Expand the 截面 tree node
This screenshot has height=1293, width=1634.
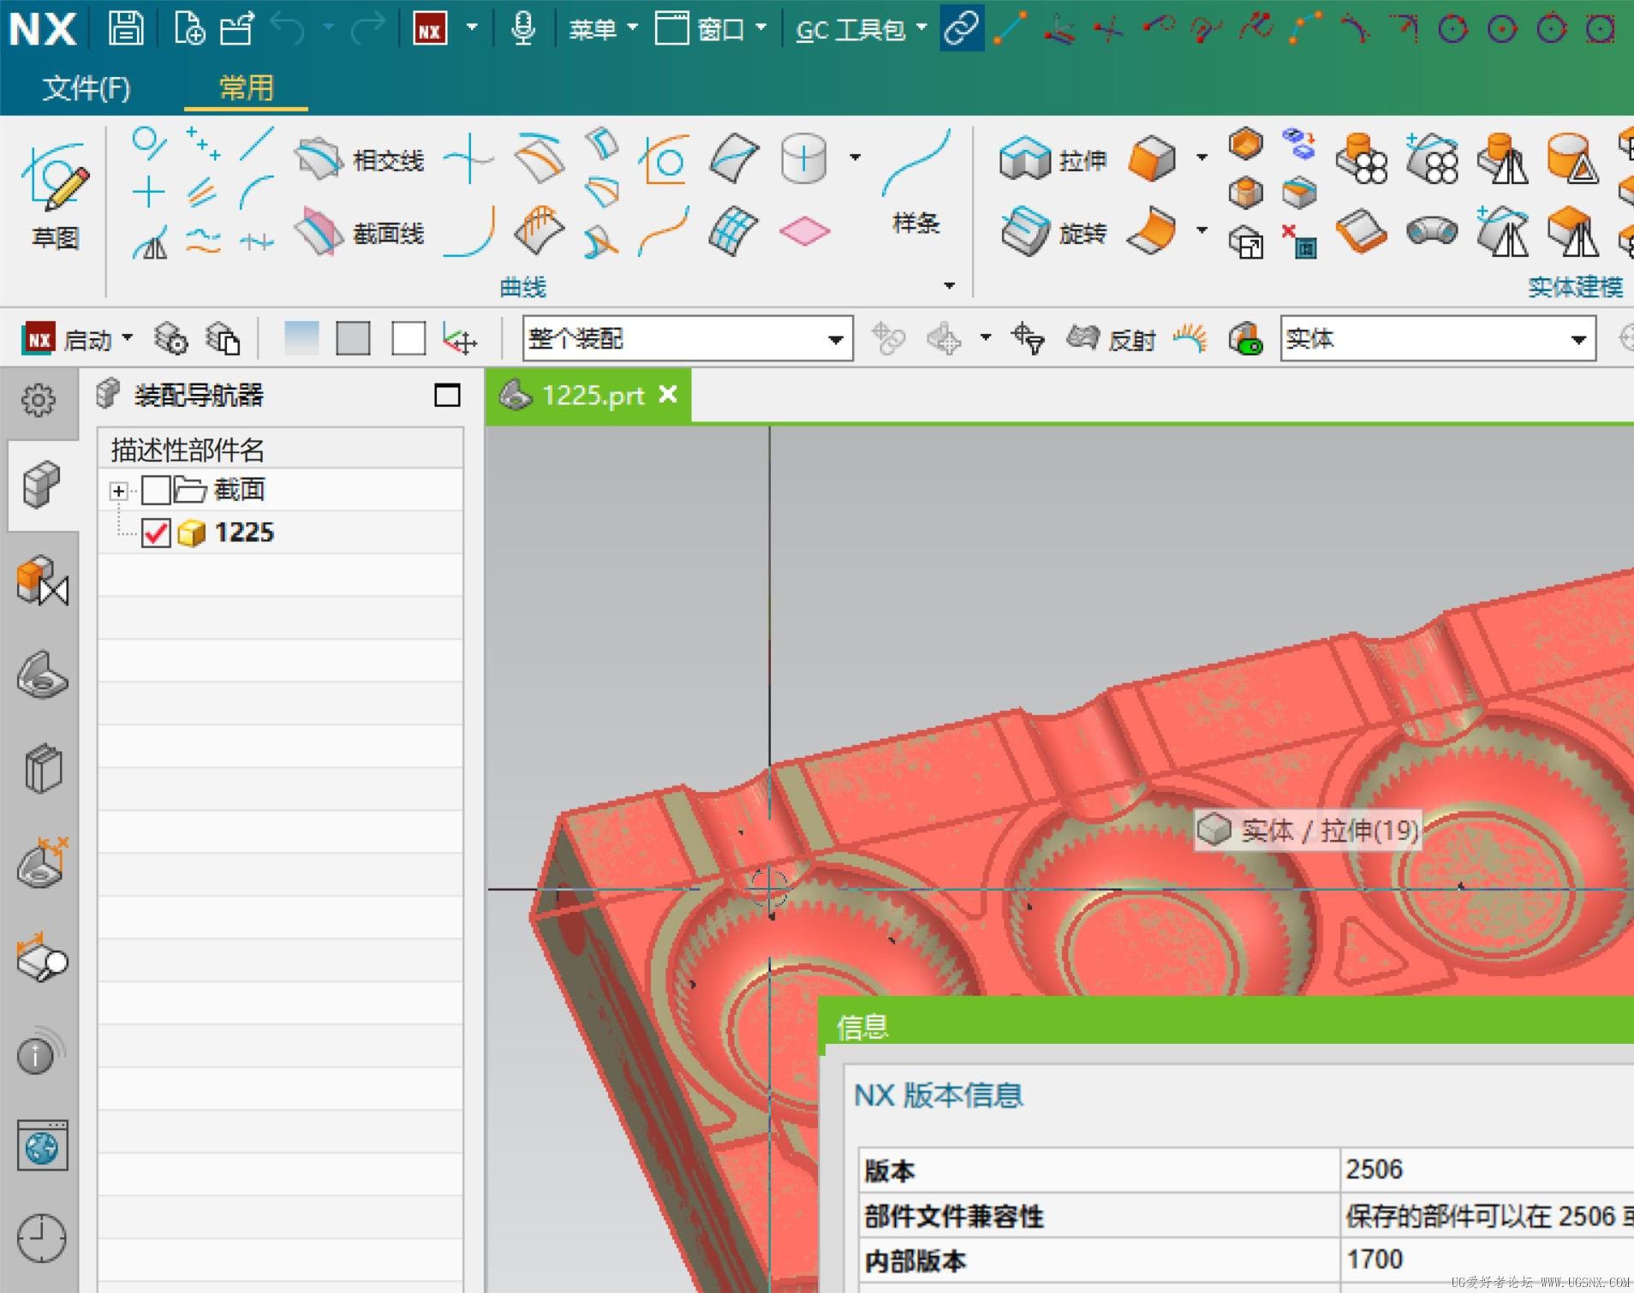click(x=119, y=491)
